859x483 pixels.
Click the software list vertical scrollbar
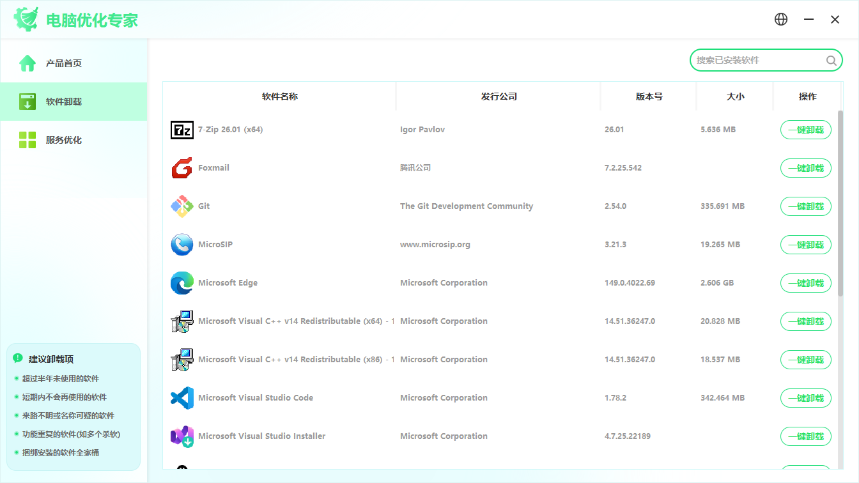coord(840,203)
